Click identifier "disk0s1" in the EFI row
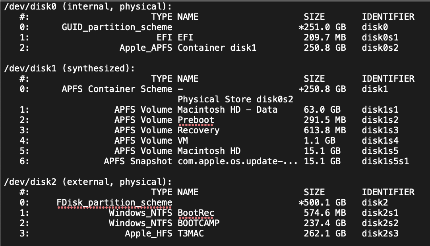Image resolution: width=430 pixels, height=246 pixels. pos(380,38)
